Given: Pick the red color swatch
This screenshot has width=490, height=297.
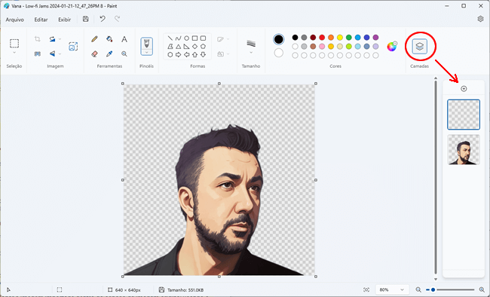Looking at the screenshot, I should click(x=322, y=38).
